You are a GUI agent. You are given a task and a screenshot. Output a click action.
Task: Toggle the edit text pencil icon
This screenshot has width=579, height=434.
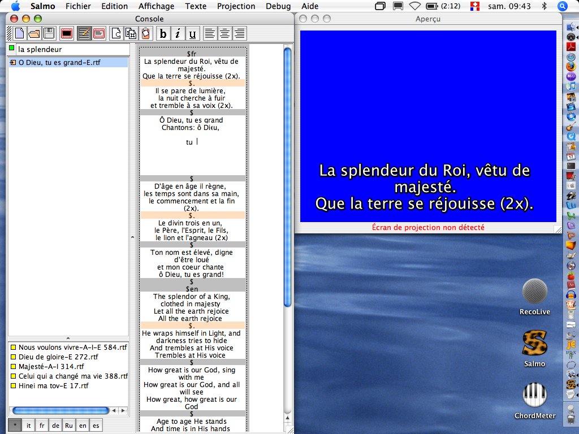click(x=84, y=33)
